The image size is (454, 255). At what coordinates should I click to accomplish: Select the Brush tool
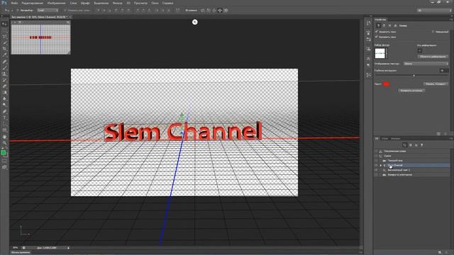(x=4, y=68)
